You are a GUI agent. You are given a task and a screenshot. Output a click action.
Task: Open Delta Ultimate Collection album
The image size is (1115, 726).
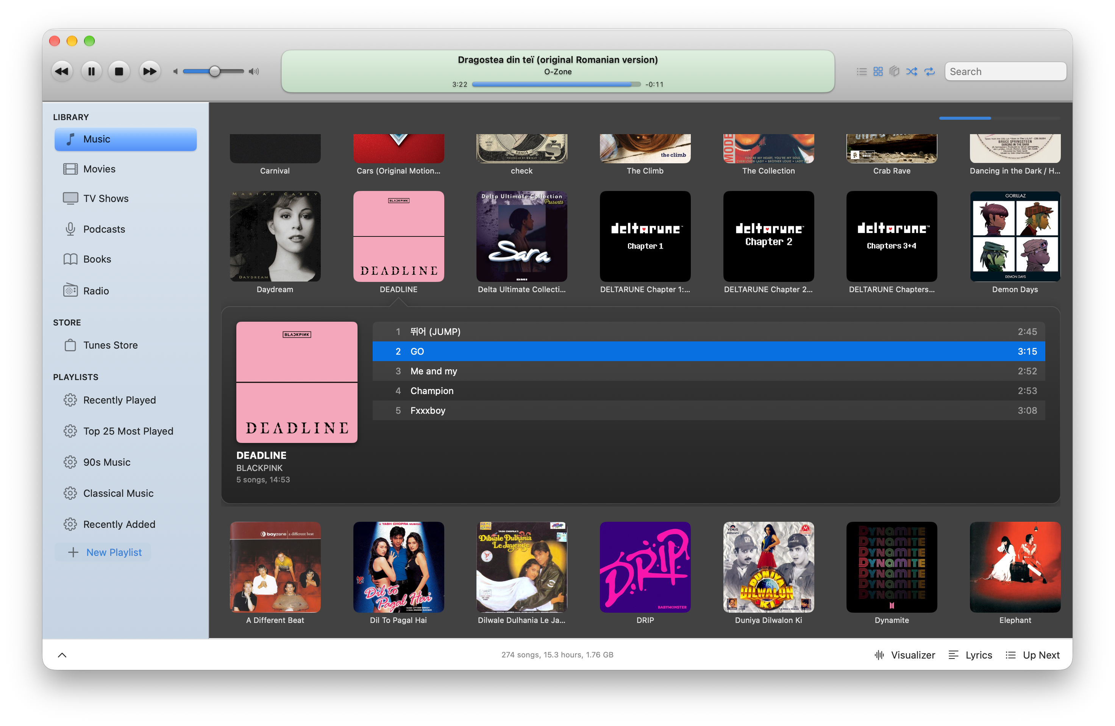(522, 236)
